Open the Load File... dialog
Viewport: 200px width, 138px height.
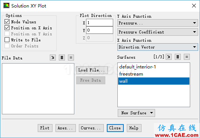pos(92,70)
